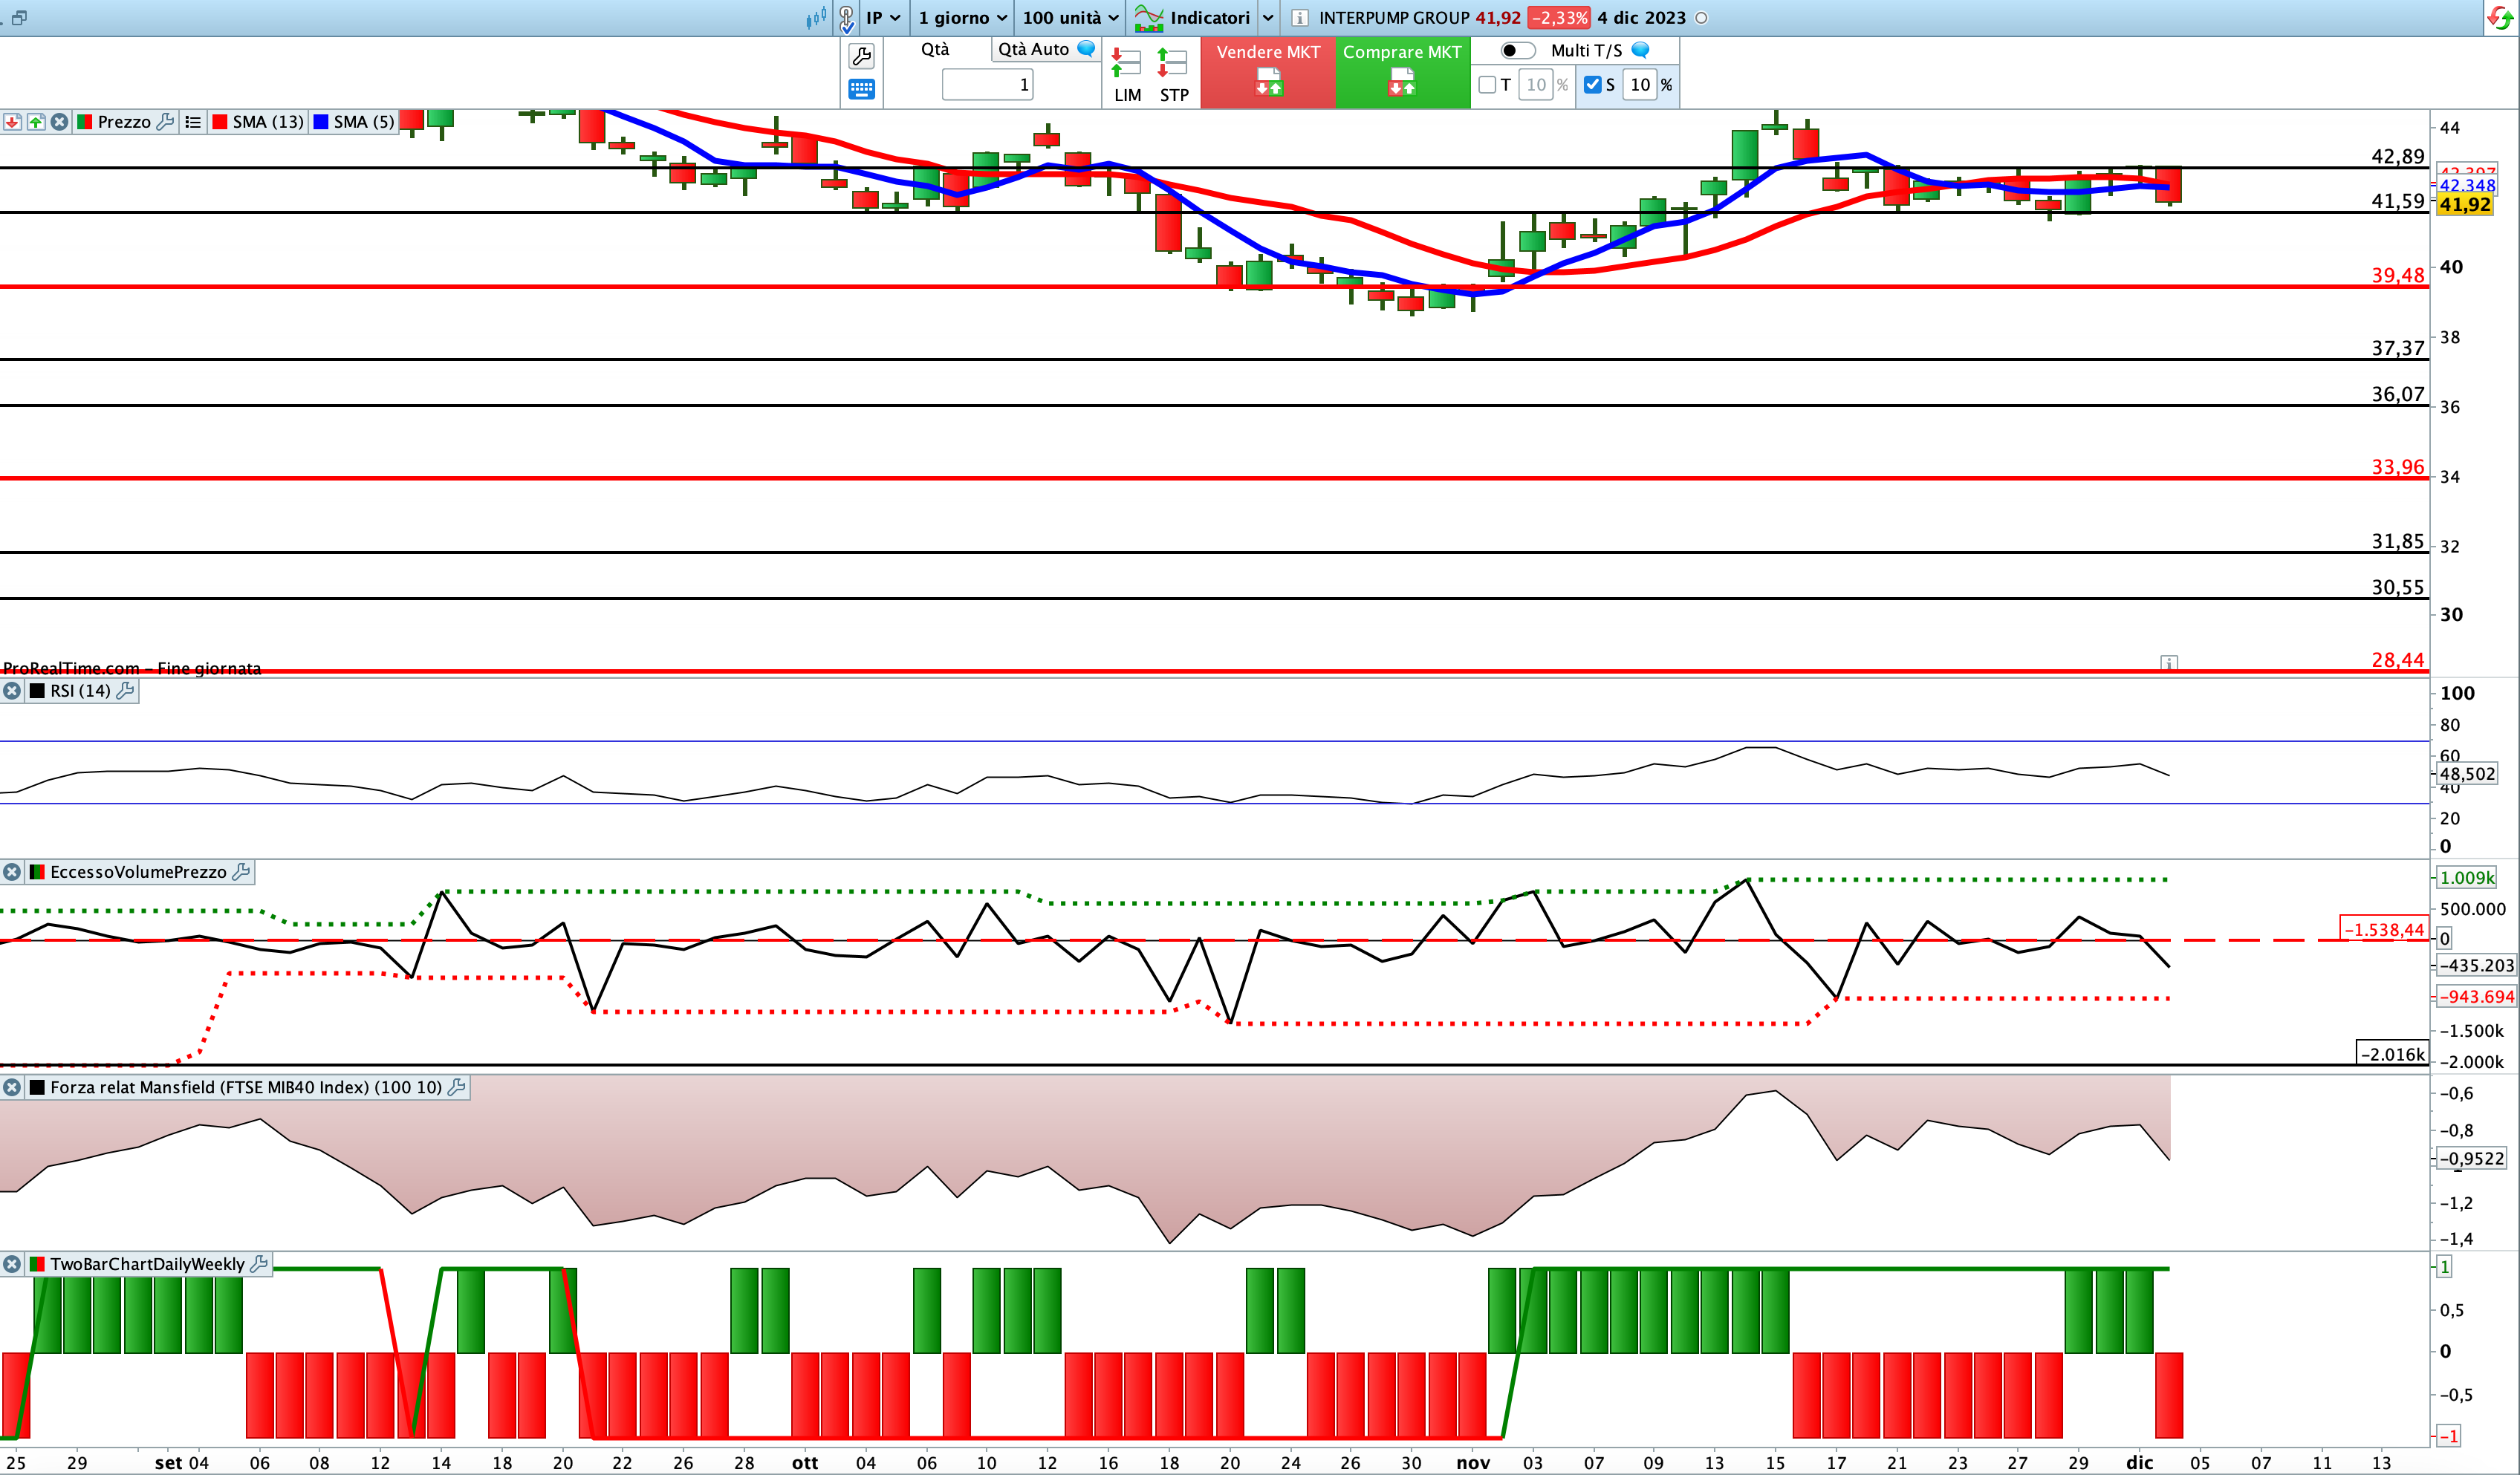This screenshot has width=2520, height=1475.
Task: Click the 48,502 RSI value label
Action: pyautogui.click(x=2467, y=774)
